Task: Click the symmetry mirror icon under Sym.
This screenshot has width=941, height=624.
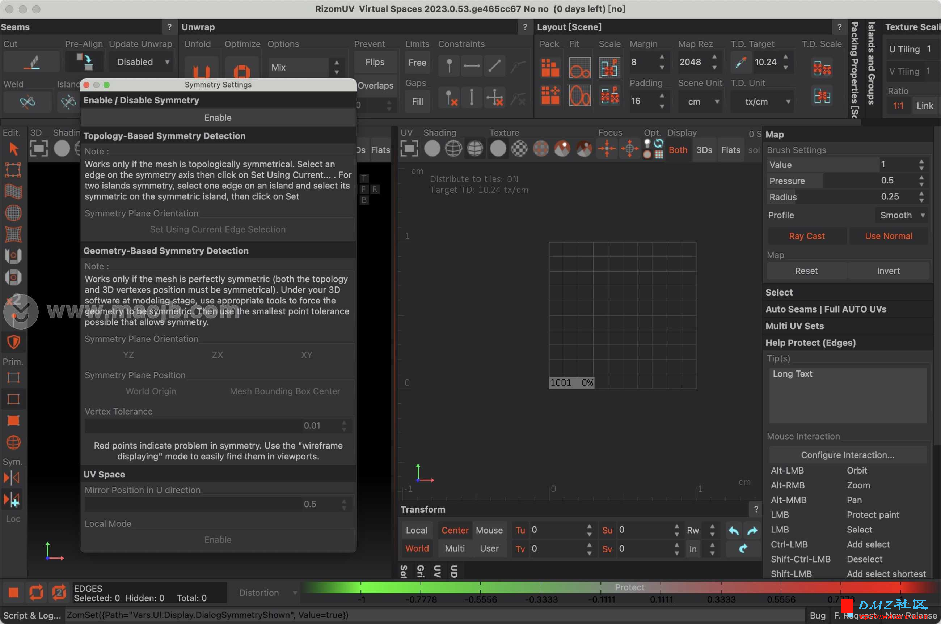Action: (12, 477)
